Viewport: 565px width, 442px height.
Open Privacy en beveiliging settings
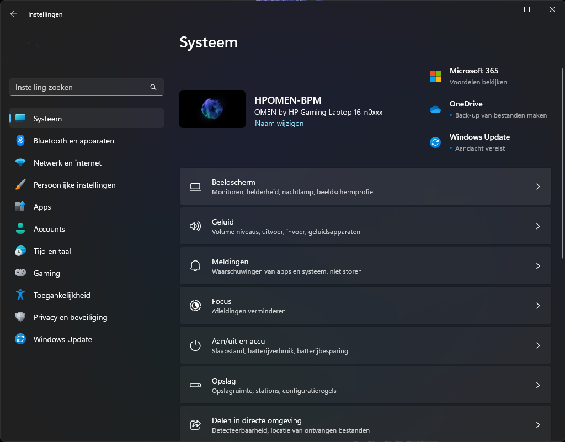pyautogui.click(x=87, y=317)
